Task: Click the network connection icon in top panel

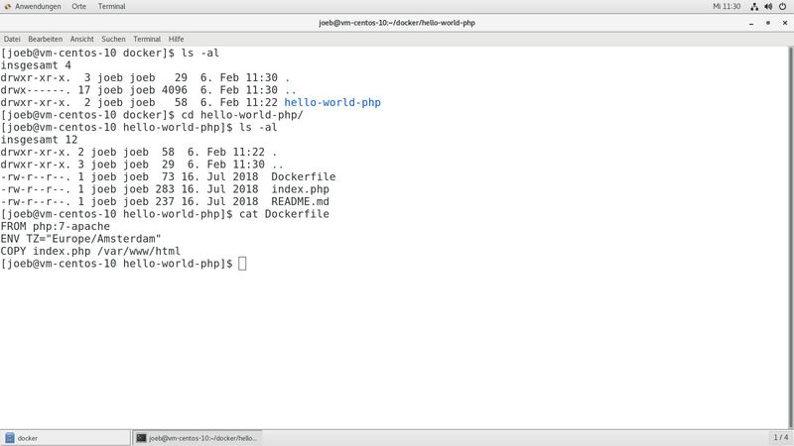Action: [755, 6]
